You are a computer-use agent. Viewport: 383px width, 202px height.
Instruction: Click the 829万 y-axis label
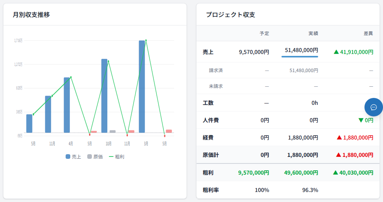19,88
